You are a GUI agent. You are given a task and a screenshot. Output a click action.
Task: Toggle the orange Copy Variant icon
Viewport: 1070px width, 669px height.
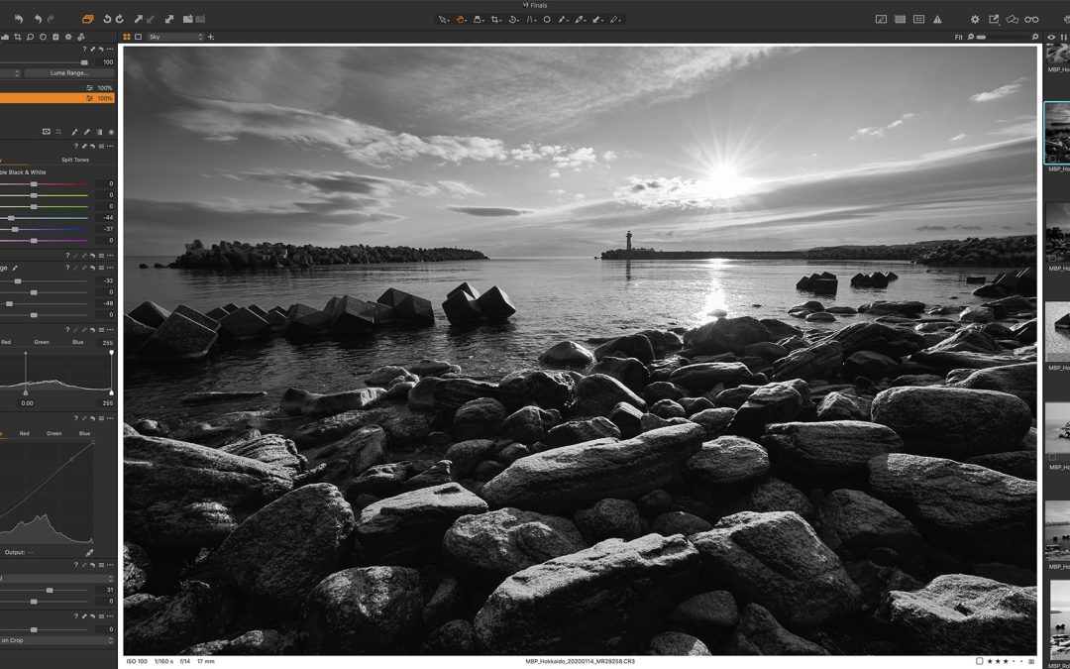pyautogui.click(x=87, y=19)
